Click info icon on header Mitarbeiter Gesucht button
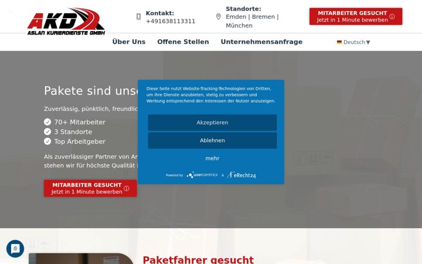422x264 pixels. 392,16
